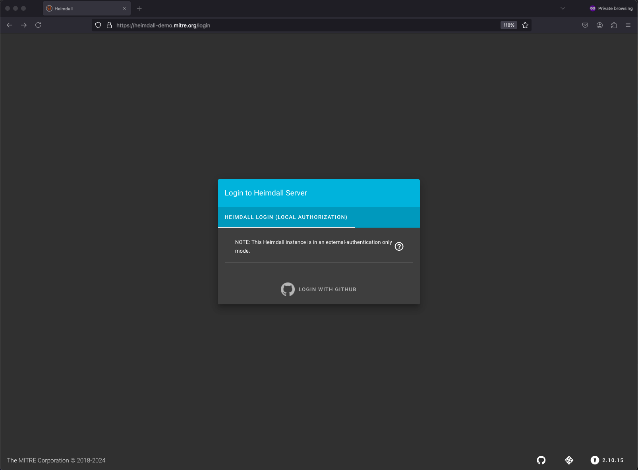Select the HEIMDALL LOGIN (LOCAL AUTHORIZATION) tab

[286, 217]
